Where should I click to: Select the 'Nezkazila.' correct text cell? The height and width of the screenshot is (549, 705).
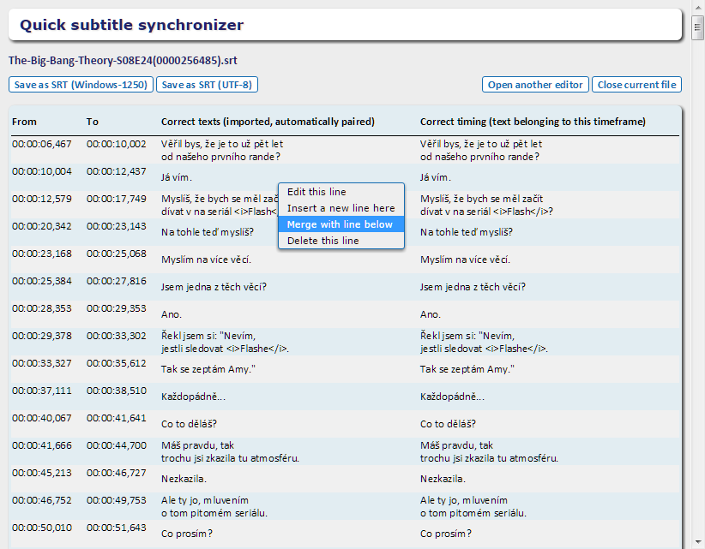(184, 479)
